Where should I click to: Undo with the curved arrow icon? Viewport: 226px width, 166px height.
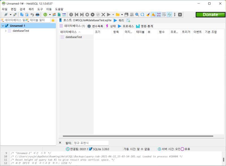click(32, 15)
